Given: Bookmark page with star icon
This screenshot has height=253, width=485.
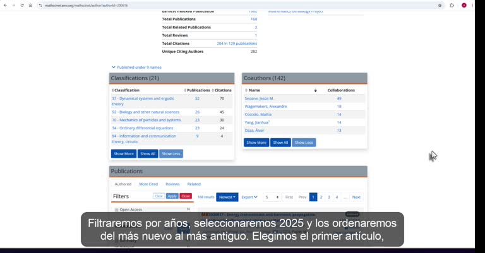Looking at the screenshot, I should coord(440,5).
